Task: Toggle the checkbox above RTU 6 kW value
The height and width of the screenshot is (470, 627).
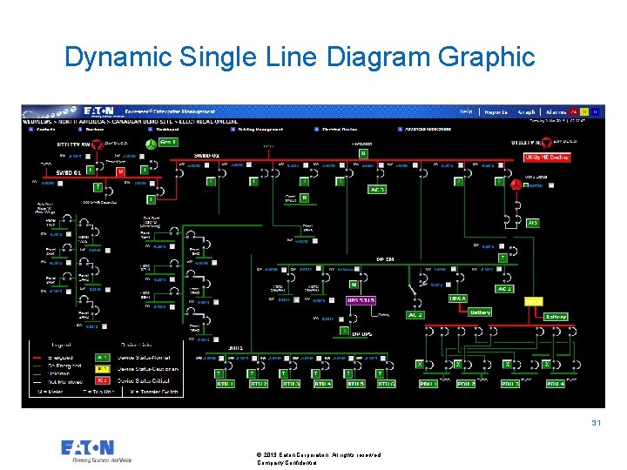Action: (382, 358)
